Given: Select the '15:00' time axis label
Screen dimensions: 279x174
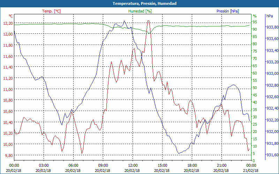Looking at the screenshot, I should pos(162,166).
